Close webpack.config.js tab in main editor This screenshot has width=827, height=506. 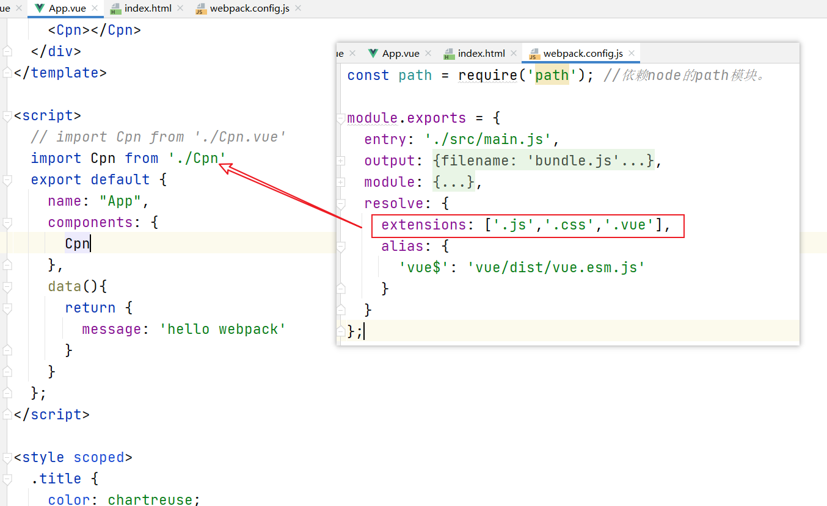click(x=298, y=9)
